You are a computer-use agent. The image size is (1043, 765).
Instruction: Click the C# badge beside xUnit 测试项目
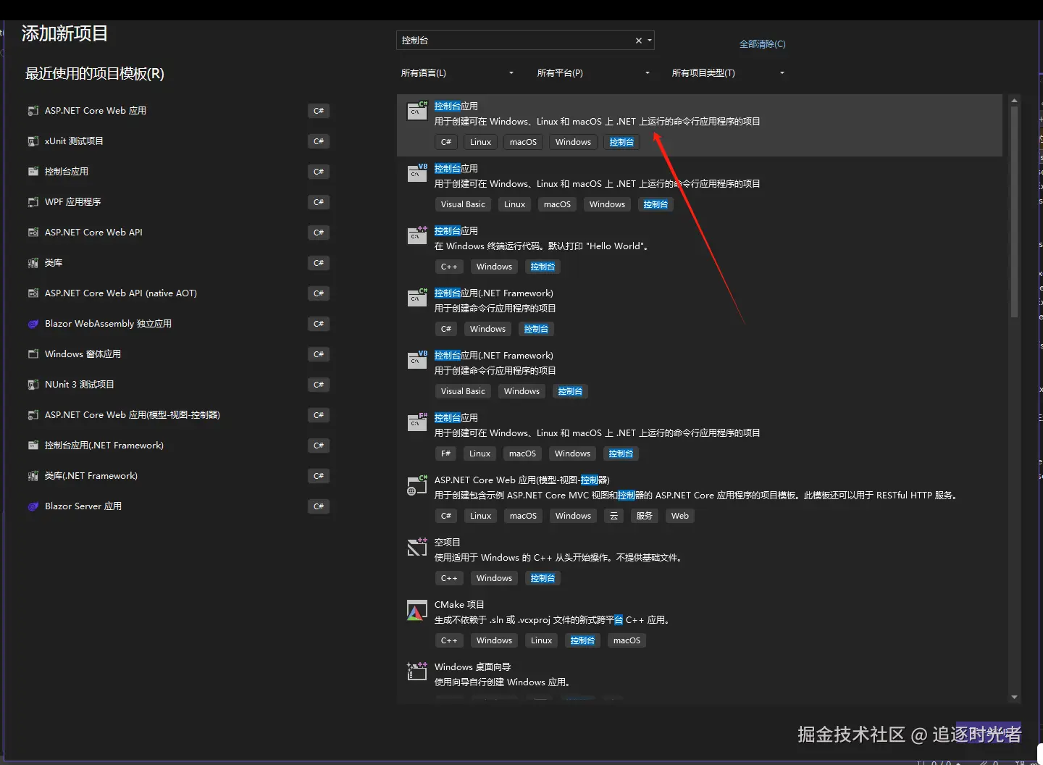pyautogui.click(x=319, y=141)
